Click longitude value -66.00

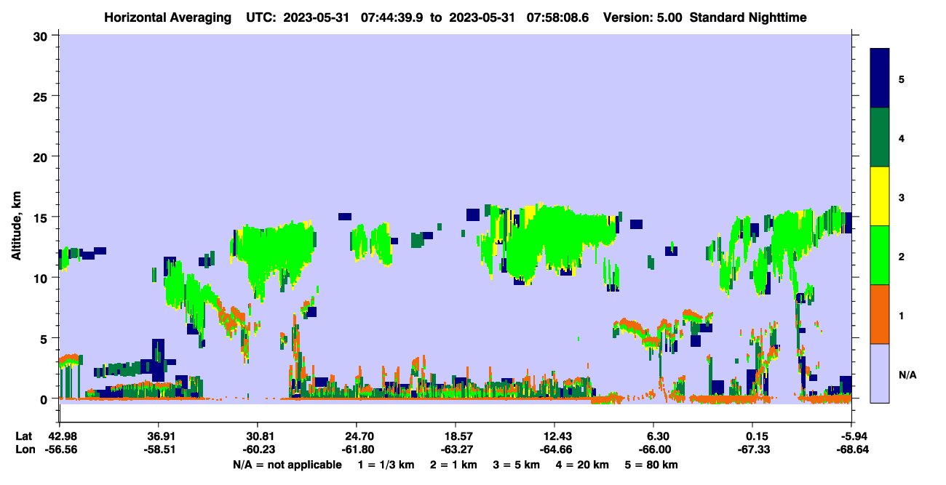click(653, 449)
